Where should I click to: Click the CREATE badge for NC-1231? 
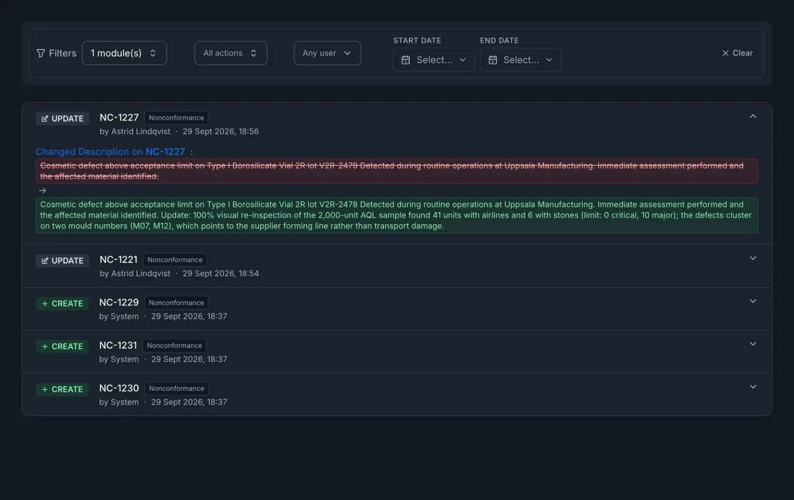click(63, 347)
